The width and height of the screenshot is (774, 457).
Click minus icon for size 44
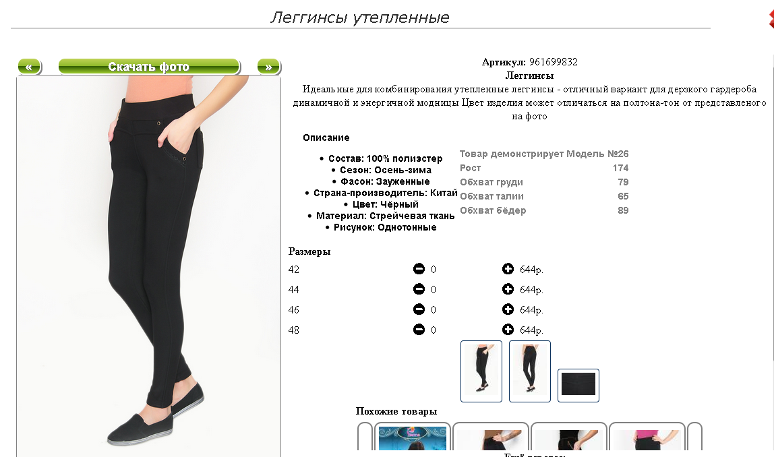[x=419, y=289]
